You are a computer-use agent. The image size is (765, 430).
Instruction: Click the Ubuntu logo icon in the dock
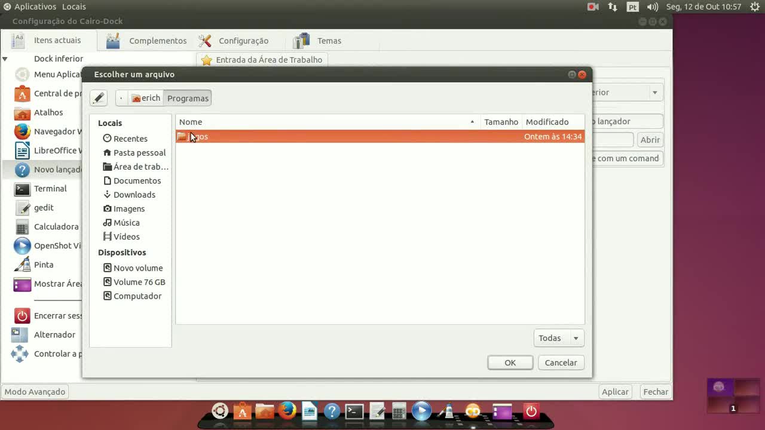click(220, 411)
